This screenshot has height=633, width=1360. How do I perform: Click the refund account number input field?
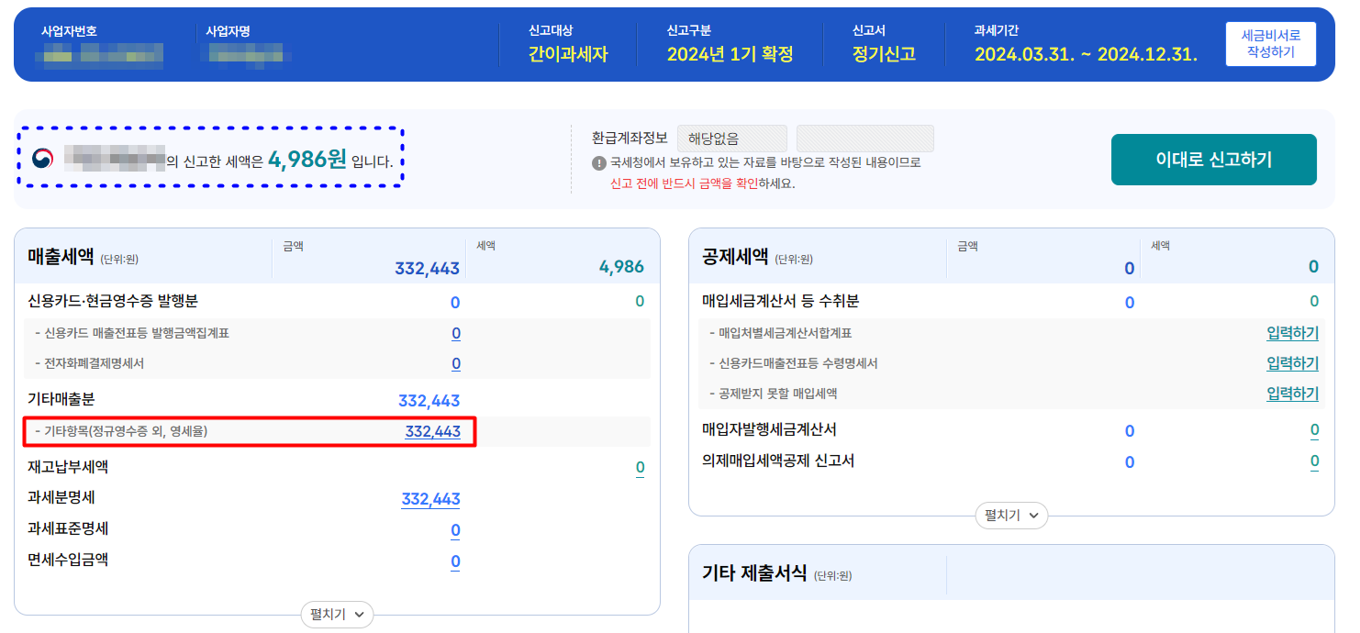point(864,138)
